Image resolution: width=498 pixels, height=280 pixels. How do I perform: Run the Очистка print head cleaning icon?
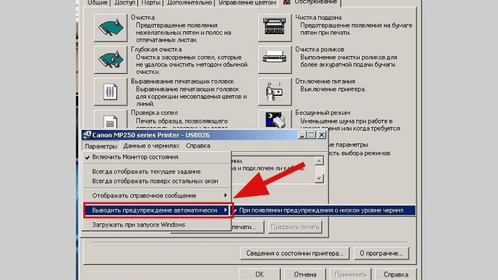pyautogui.click(x=110, y=28)
